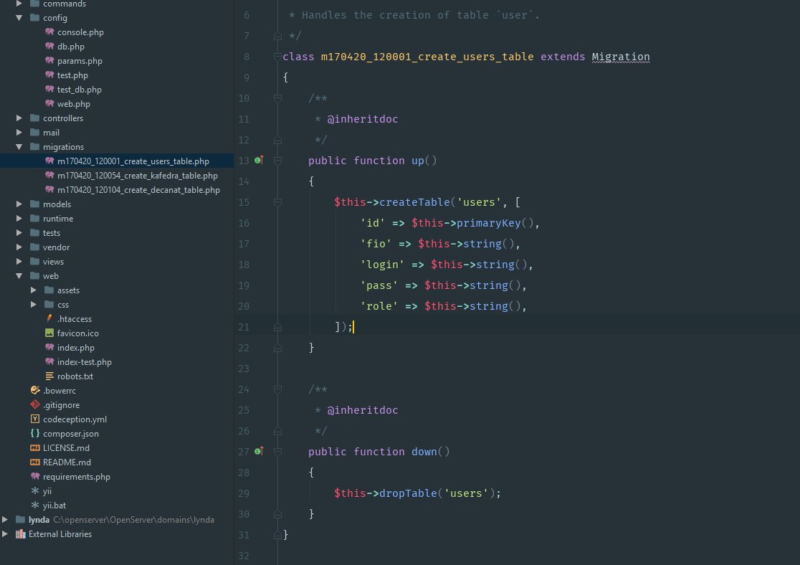800x565 pixels.
Task: Click dropTable call on line 29
Action: (408, 493)
